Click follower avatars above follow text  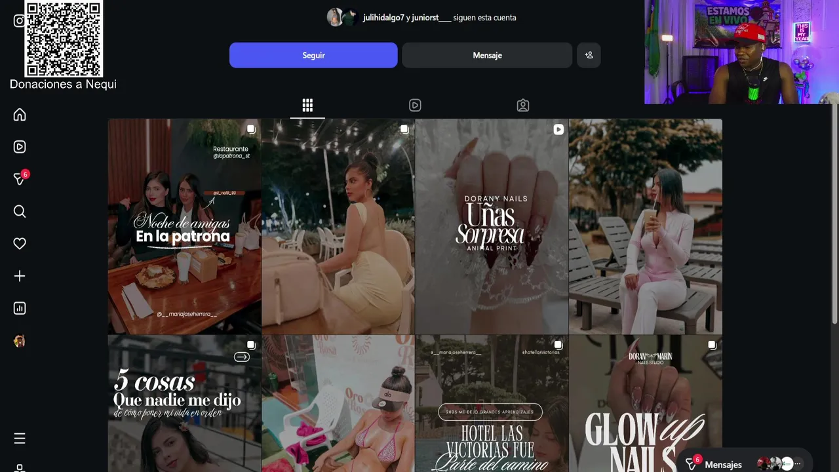(x=342, y=18)
